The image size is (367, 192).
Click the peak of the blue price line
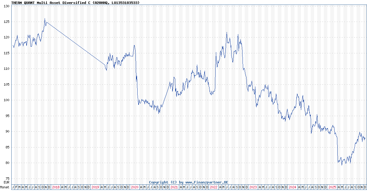45,19
